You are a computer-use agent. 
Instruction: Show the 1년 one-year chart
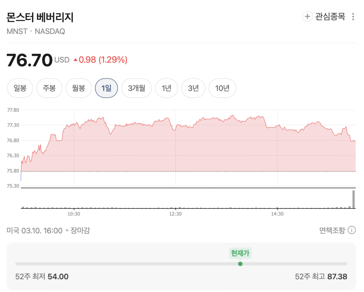[x=166, y=88]
